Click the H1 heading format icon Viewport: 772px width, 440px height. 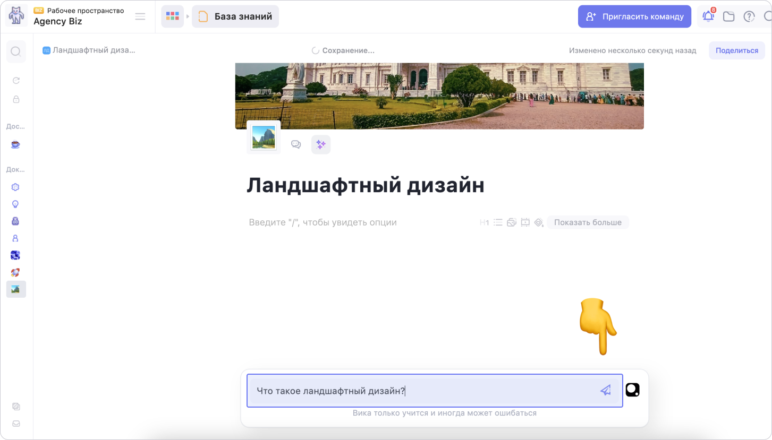pyautogui.click(x=484, y=222)
